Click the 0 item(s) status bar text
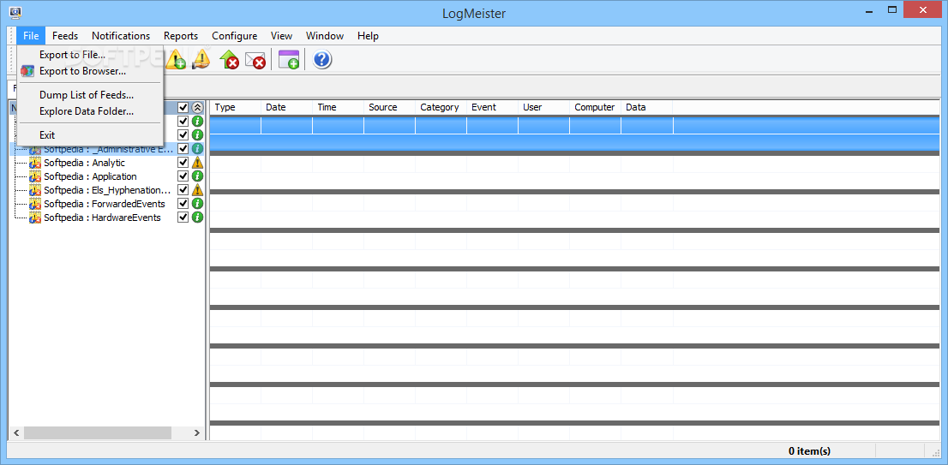This screenshot has width=948, height=465. click(809, 450)
